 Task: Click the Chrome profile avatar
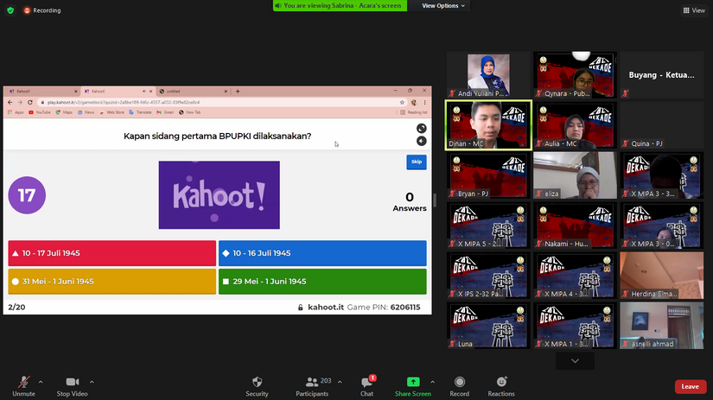pyautogui.click(x=414, y=102)
